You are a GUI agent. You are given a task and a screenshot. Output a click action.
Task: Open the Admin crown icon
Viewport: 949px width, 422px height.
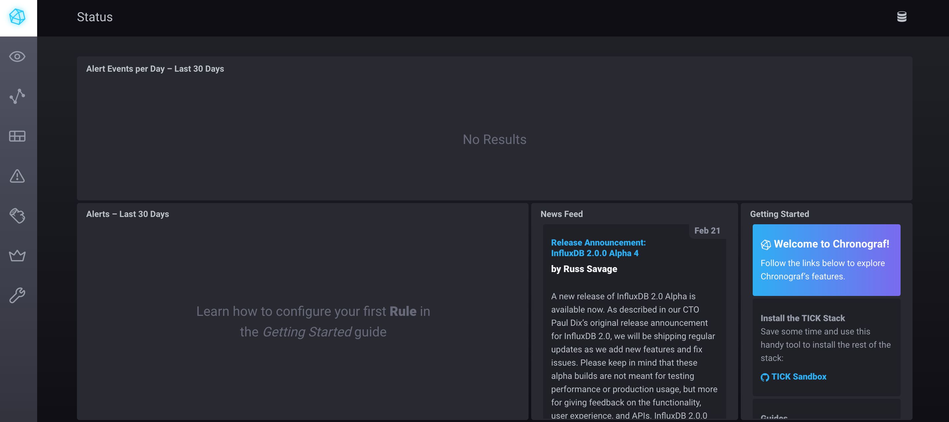point(17,255)
